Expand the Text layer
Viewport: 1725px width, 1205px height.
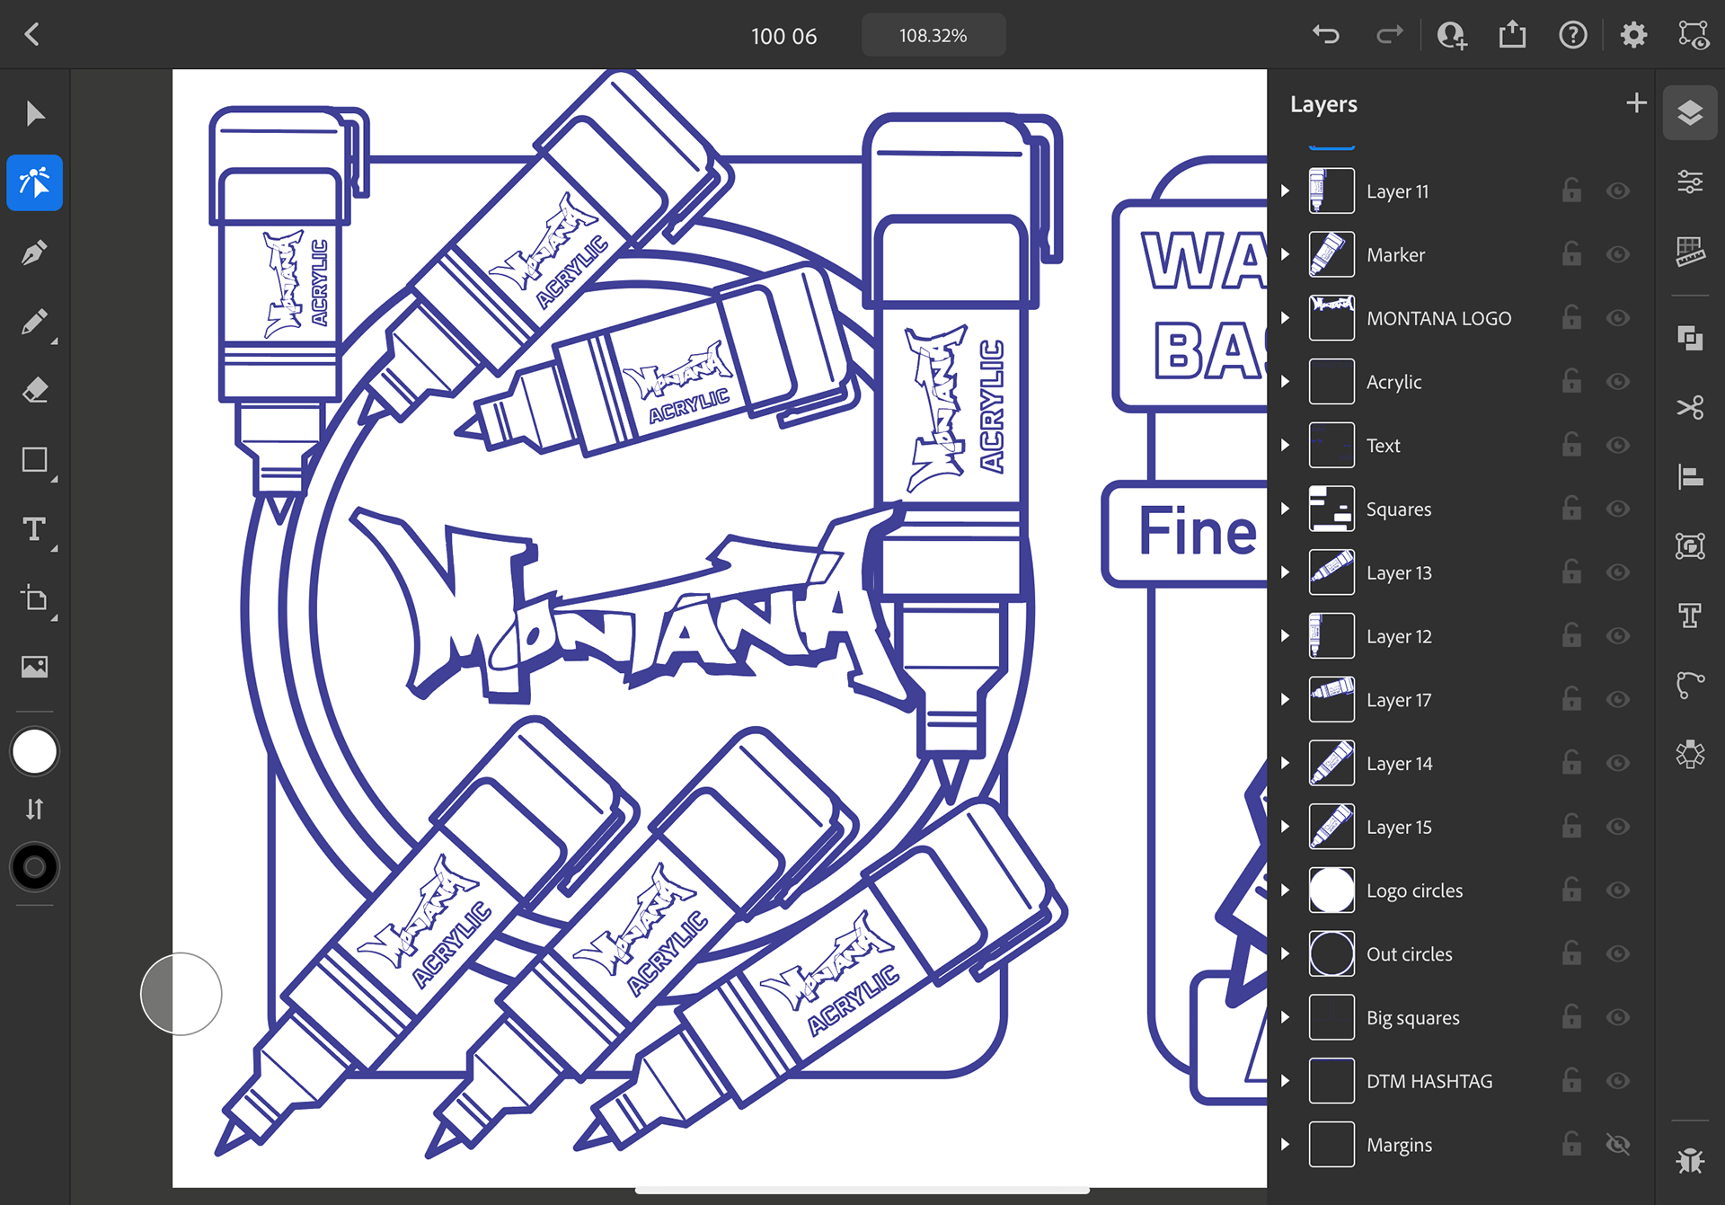[1286, 445]
